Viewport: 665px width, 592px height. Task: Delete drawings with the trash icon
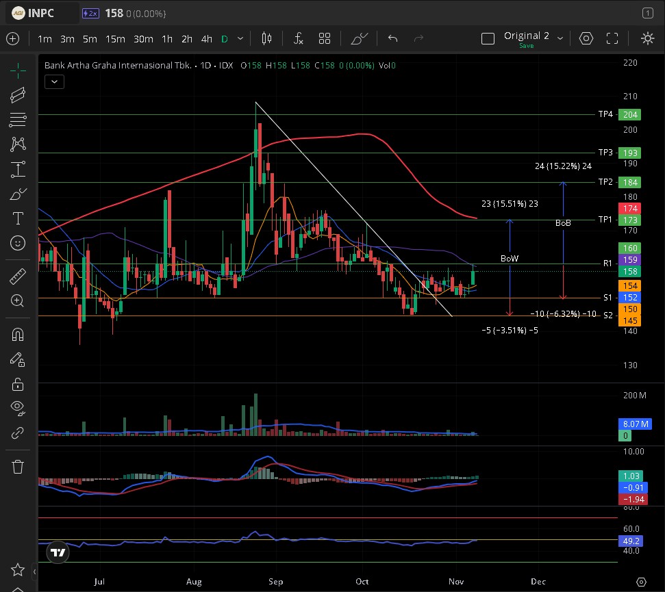tap(18, 467)
